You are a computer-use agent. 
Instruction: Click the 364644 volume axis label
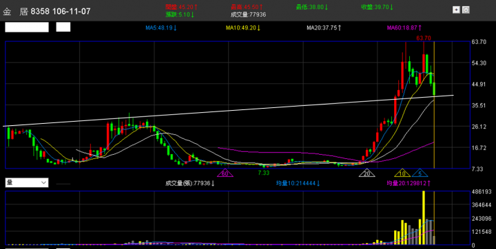click(x=481, y=205)
